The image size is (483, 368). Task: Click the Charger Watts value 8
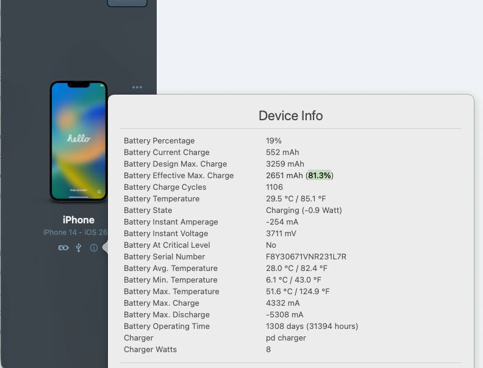pos(268,350)
